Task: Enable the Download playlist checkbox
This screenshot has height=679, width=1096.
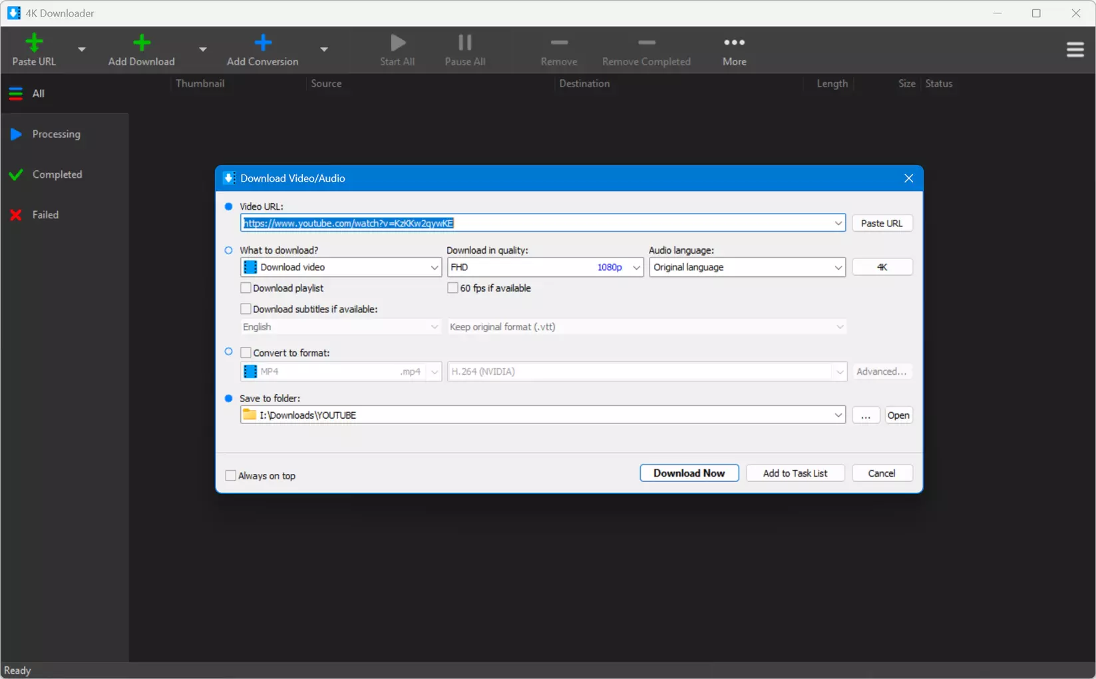Action: click(246, 288)
